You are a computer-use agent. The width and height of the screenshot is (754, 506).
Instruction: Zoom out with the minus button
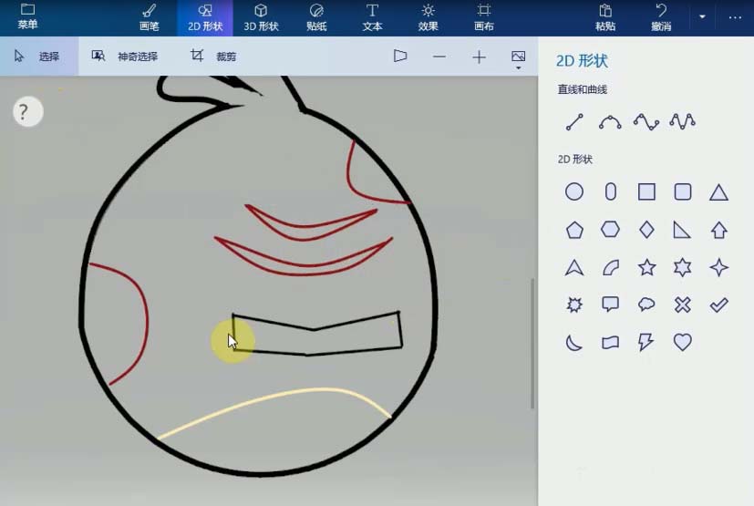click(439, 57)
